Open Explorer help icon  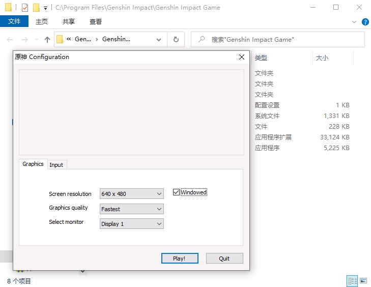click(x=365, y=22)
